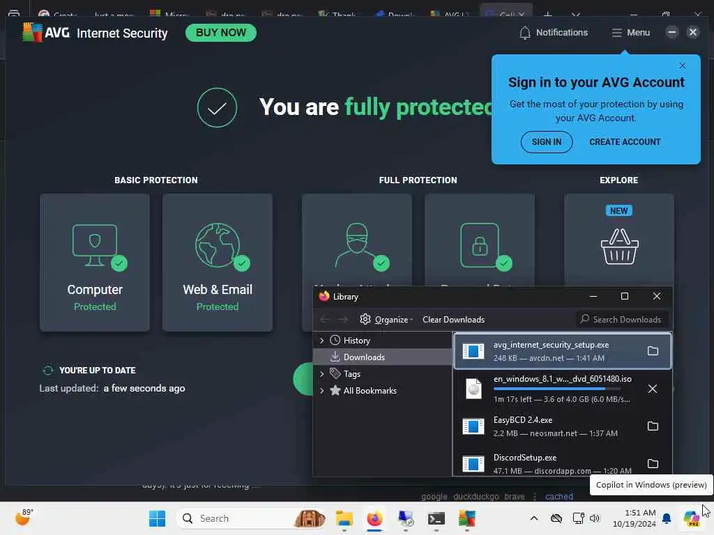This screenshot has width=714, height=535.
Task: Select EasyBCD 2.4.exe download entry
Action: coord(563,426)
